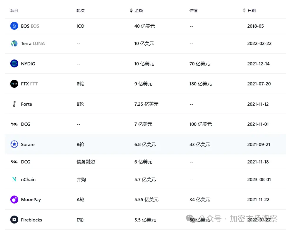Open the Fireblocks project link

click(31, 220)
